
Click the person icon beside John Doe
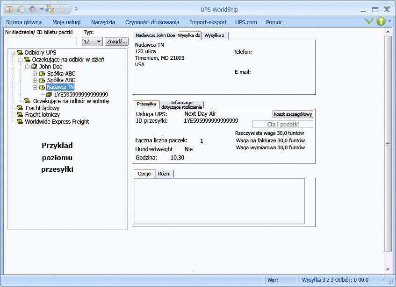tap(34, 67)
